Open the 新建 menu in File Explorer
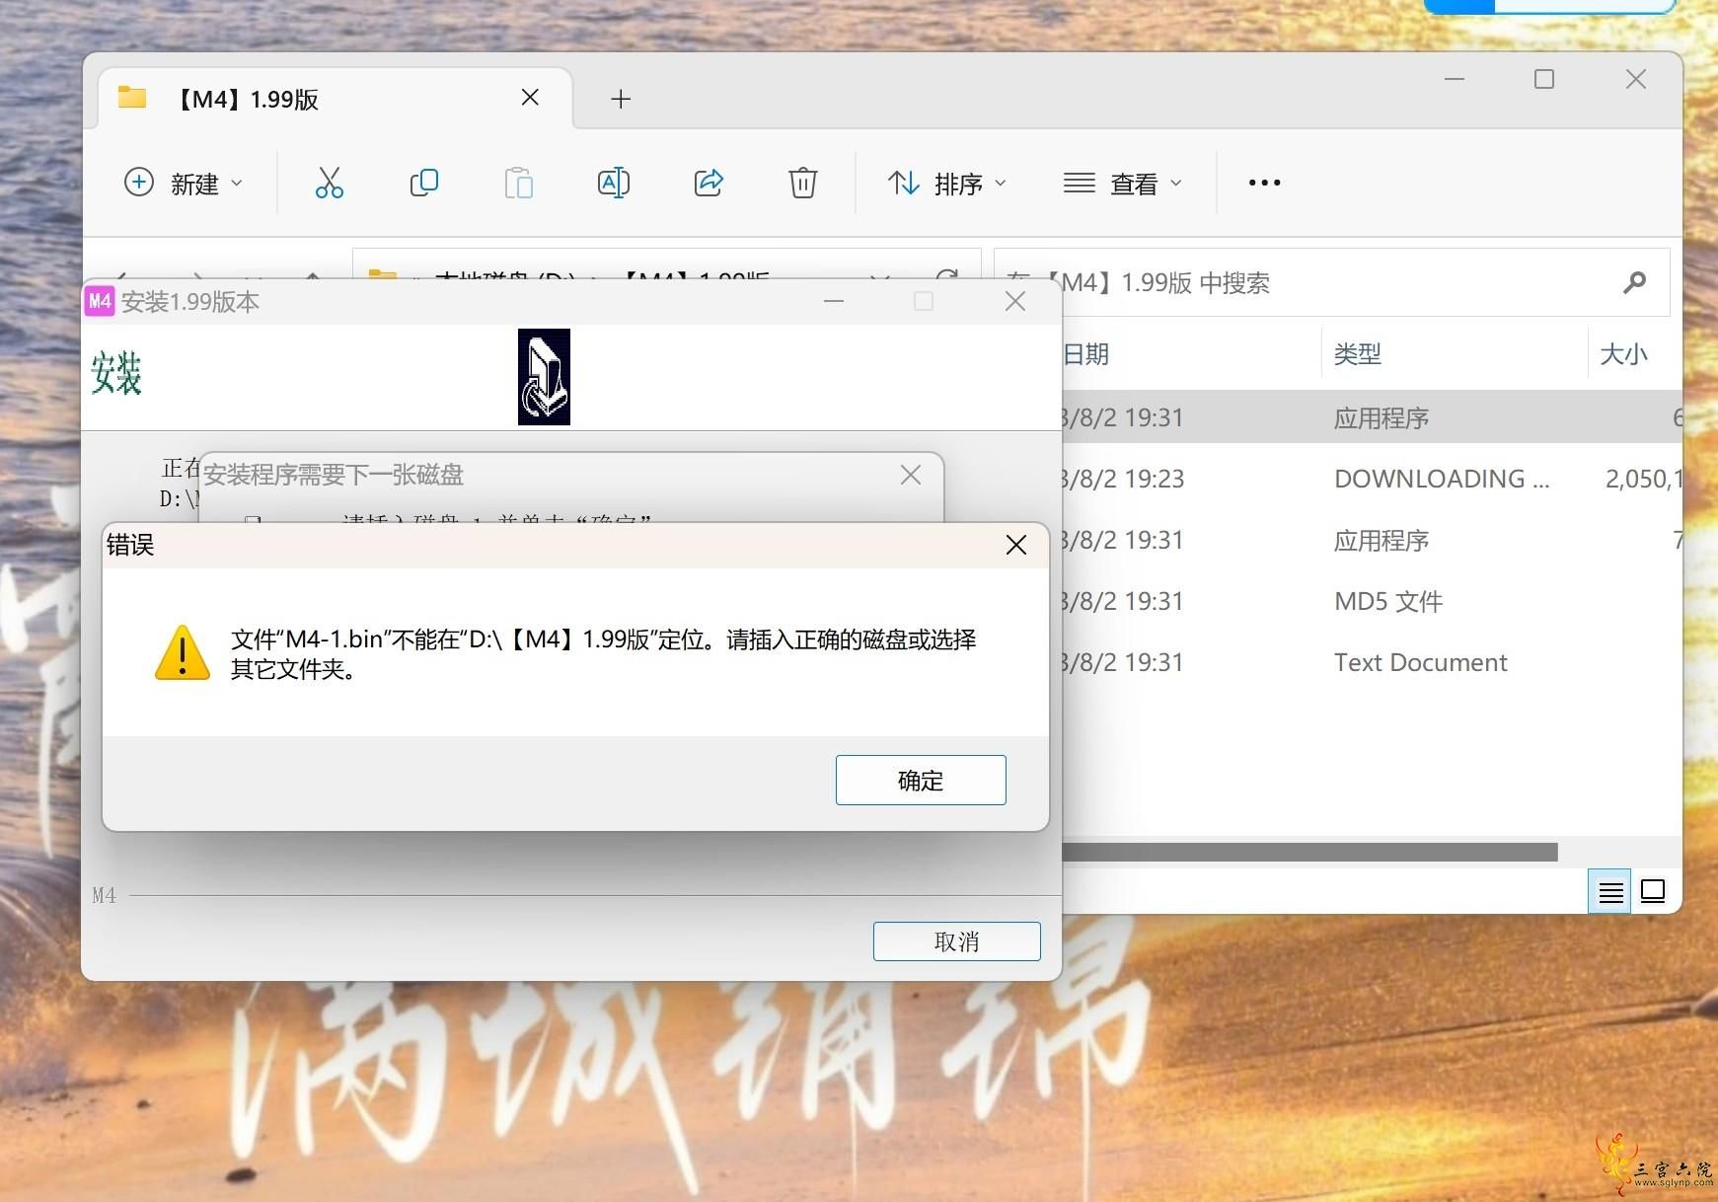This screenshot has width=1718, height=1202. (x=184, y=183)
